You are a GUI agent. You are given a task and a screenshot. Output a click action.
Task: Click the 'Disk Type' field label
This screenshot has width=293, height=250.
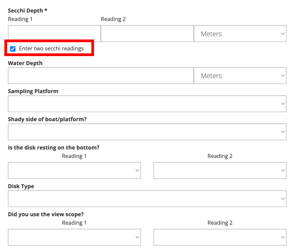[21, 187]
